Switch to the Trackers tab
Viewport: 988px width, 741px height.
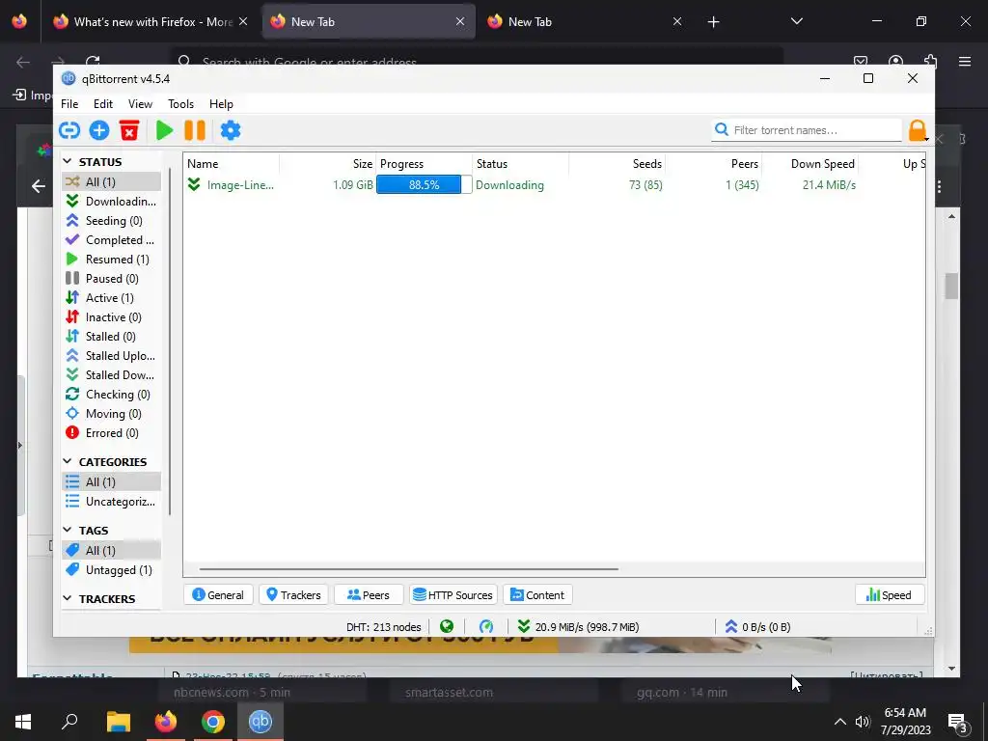point(293,594)
